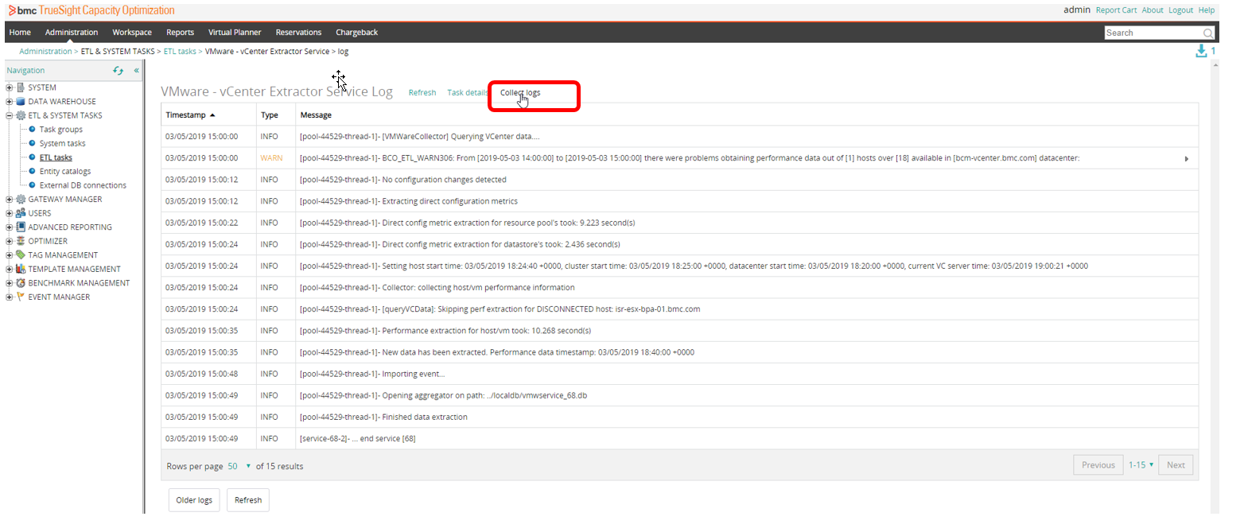Click the Previous page button
1244x528 pixels.
click(1098, 465)
